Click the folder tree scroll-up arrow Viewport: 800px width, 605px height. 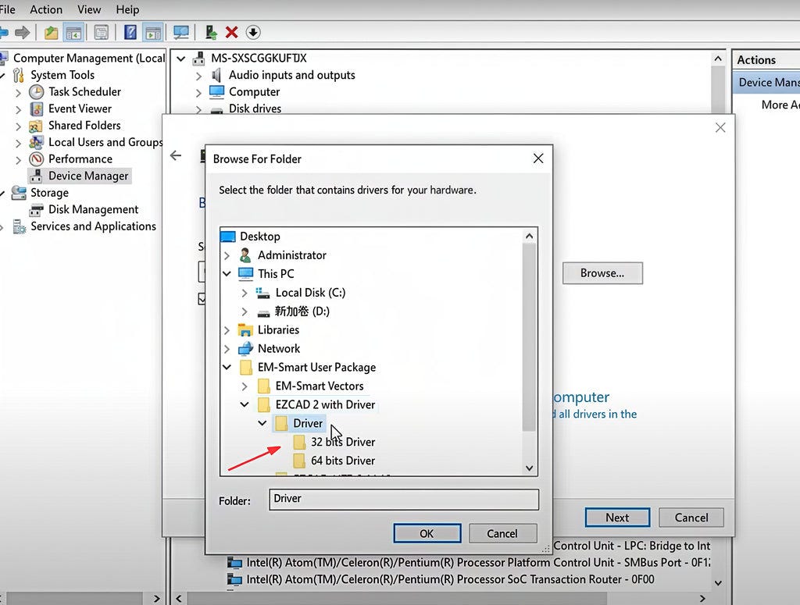pyautogui.click(x=529, y=236)
